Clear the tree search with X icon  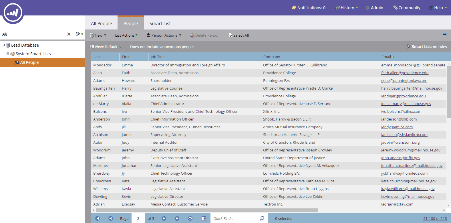69,34
